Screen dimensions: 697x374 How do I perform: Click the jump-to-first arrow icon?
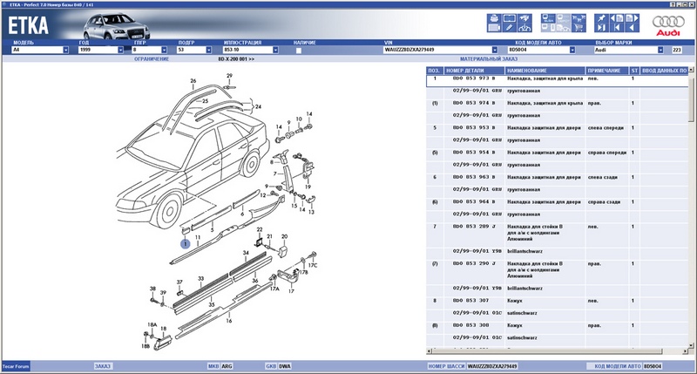pos(617,28)
